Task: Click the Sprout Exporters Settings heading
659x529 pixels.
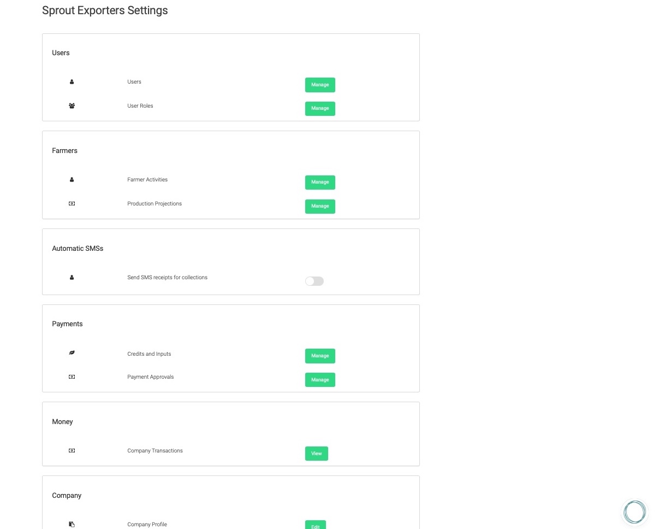Action: [x=105, y=10]
